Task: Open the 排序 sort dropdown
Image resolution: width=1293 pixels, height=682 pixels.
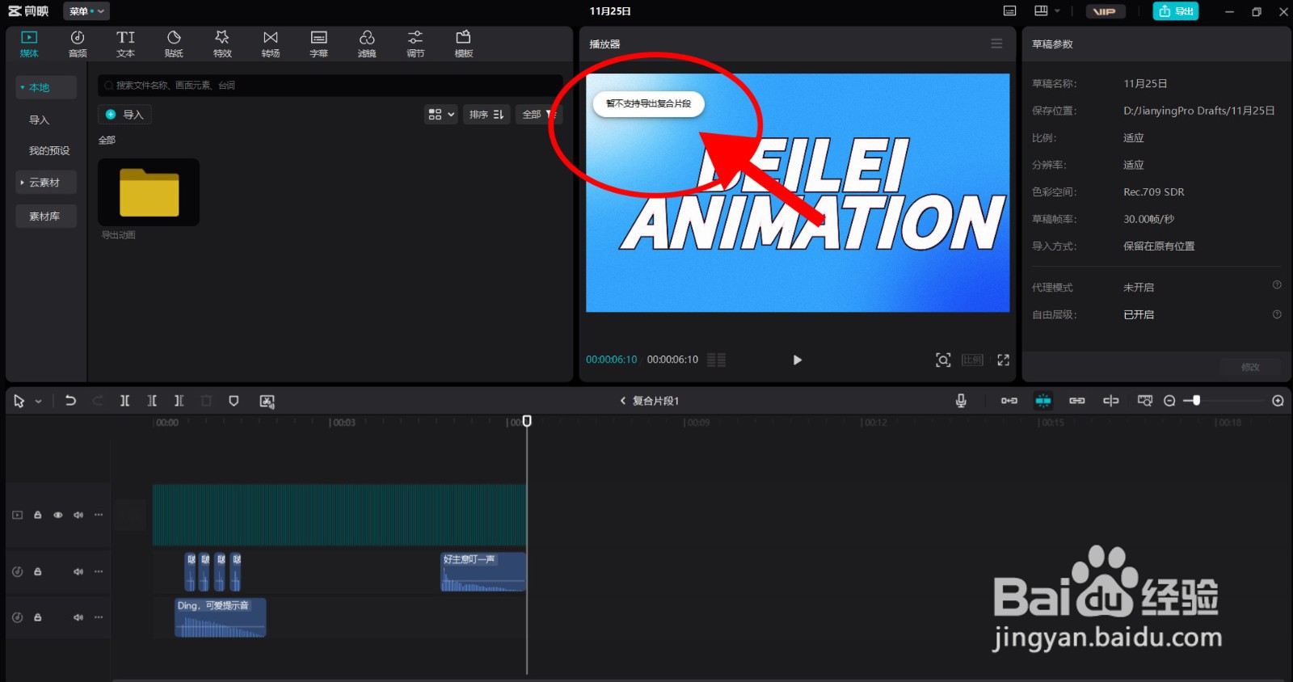Action: (486, 115)
